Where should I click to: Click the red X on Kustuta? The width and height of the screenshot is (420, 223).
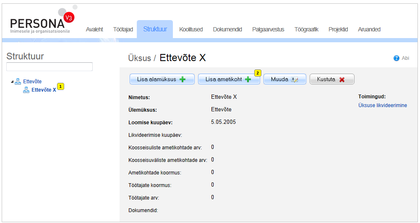tap(342, 79)
